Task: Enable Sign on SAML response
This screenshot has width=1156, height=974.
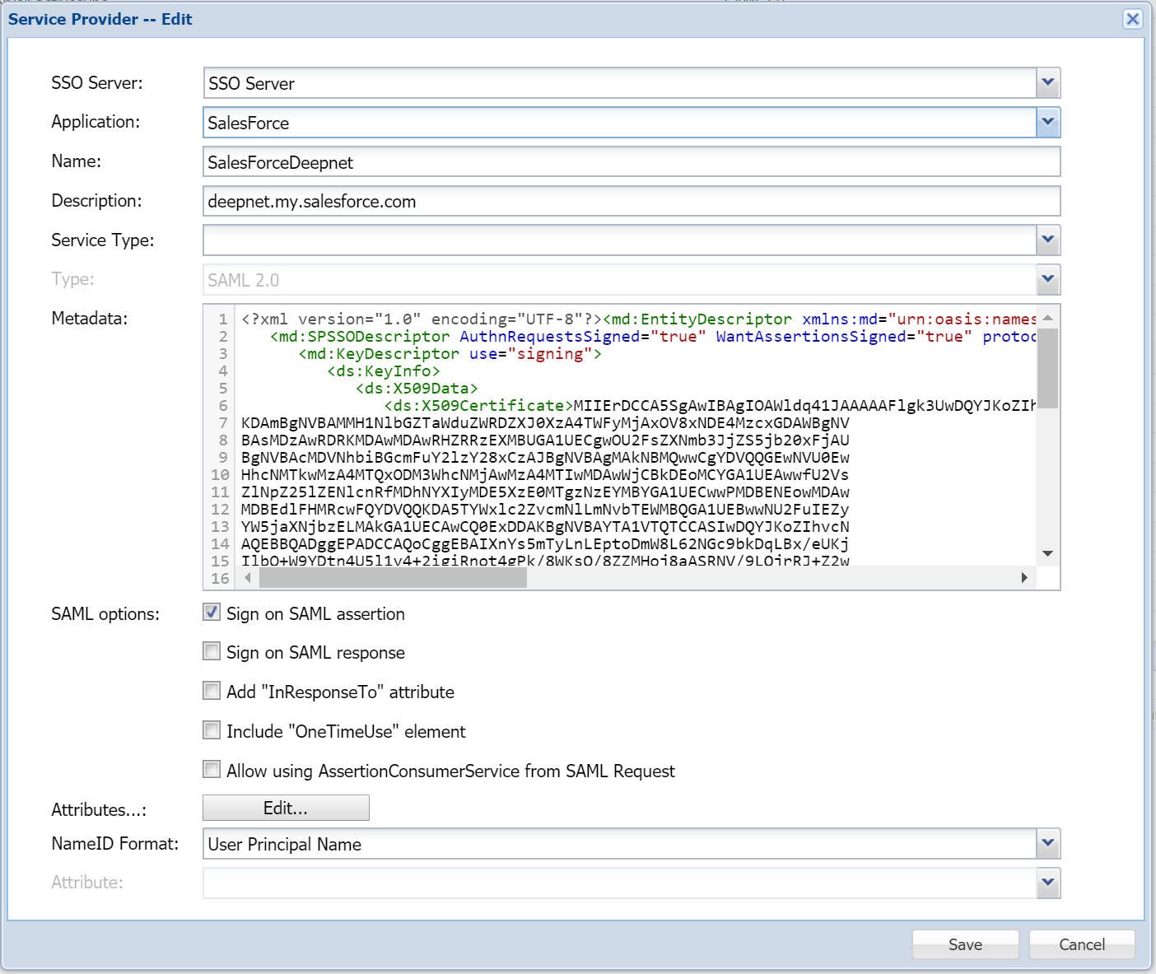Action: (212, 652)
